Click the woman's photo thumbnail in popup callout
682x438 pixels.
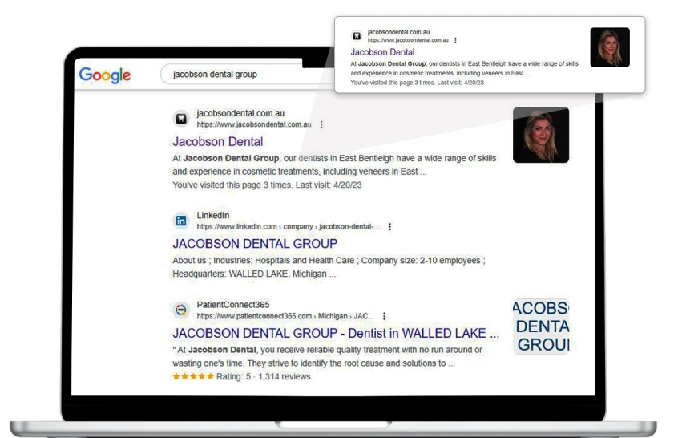tap(609, 47)
